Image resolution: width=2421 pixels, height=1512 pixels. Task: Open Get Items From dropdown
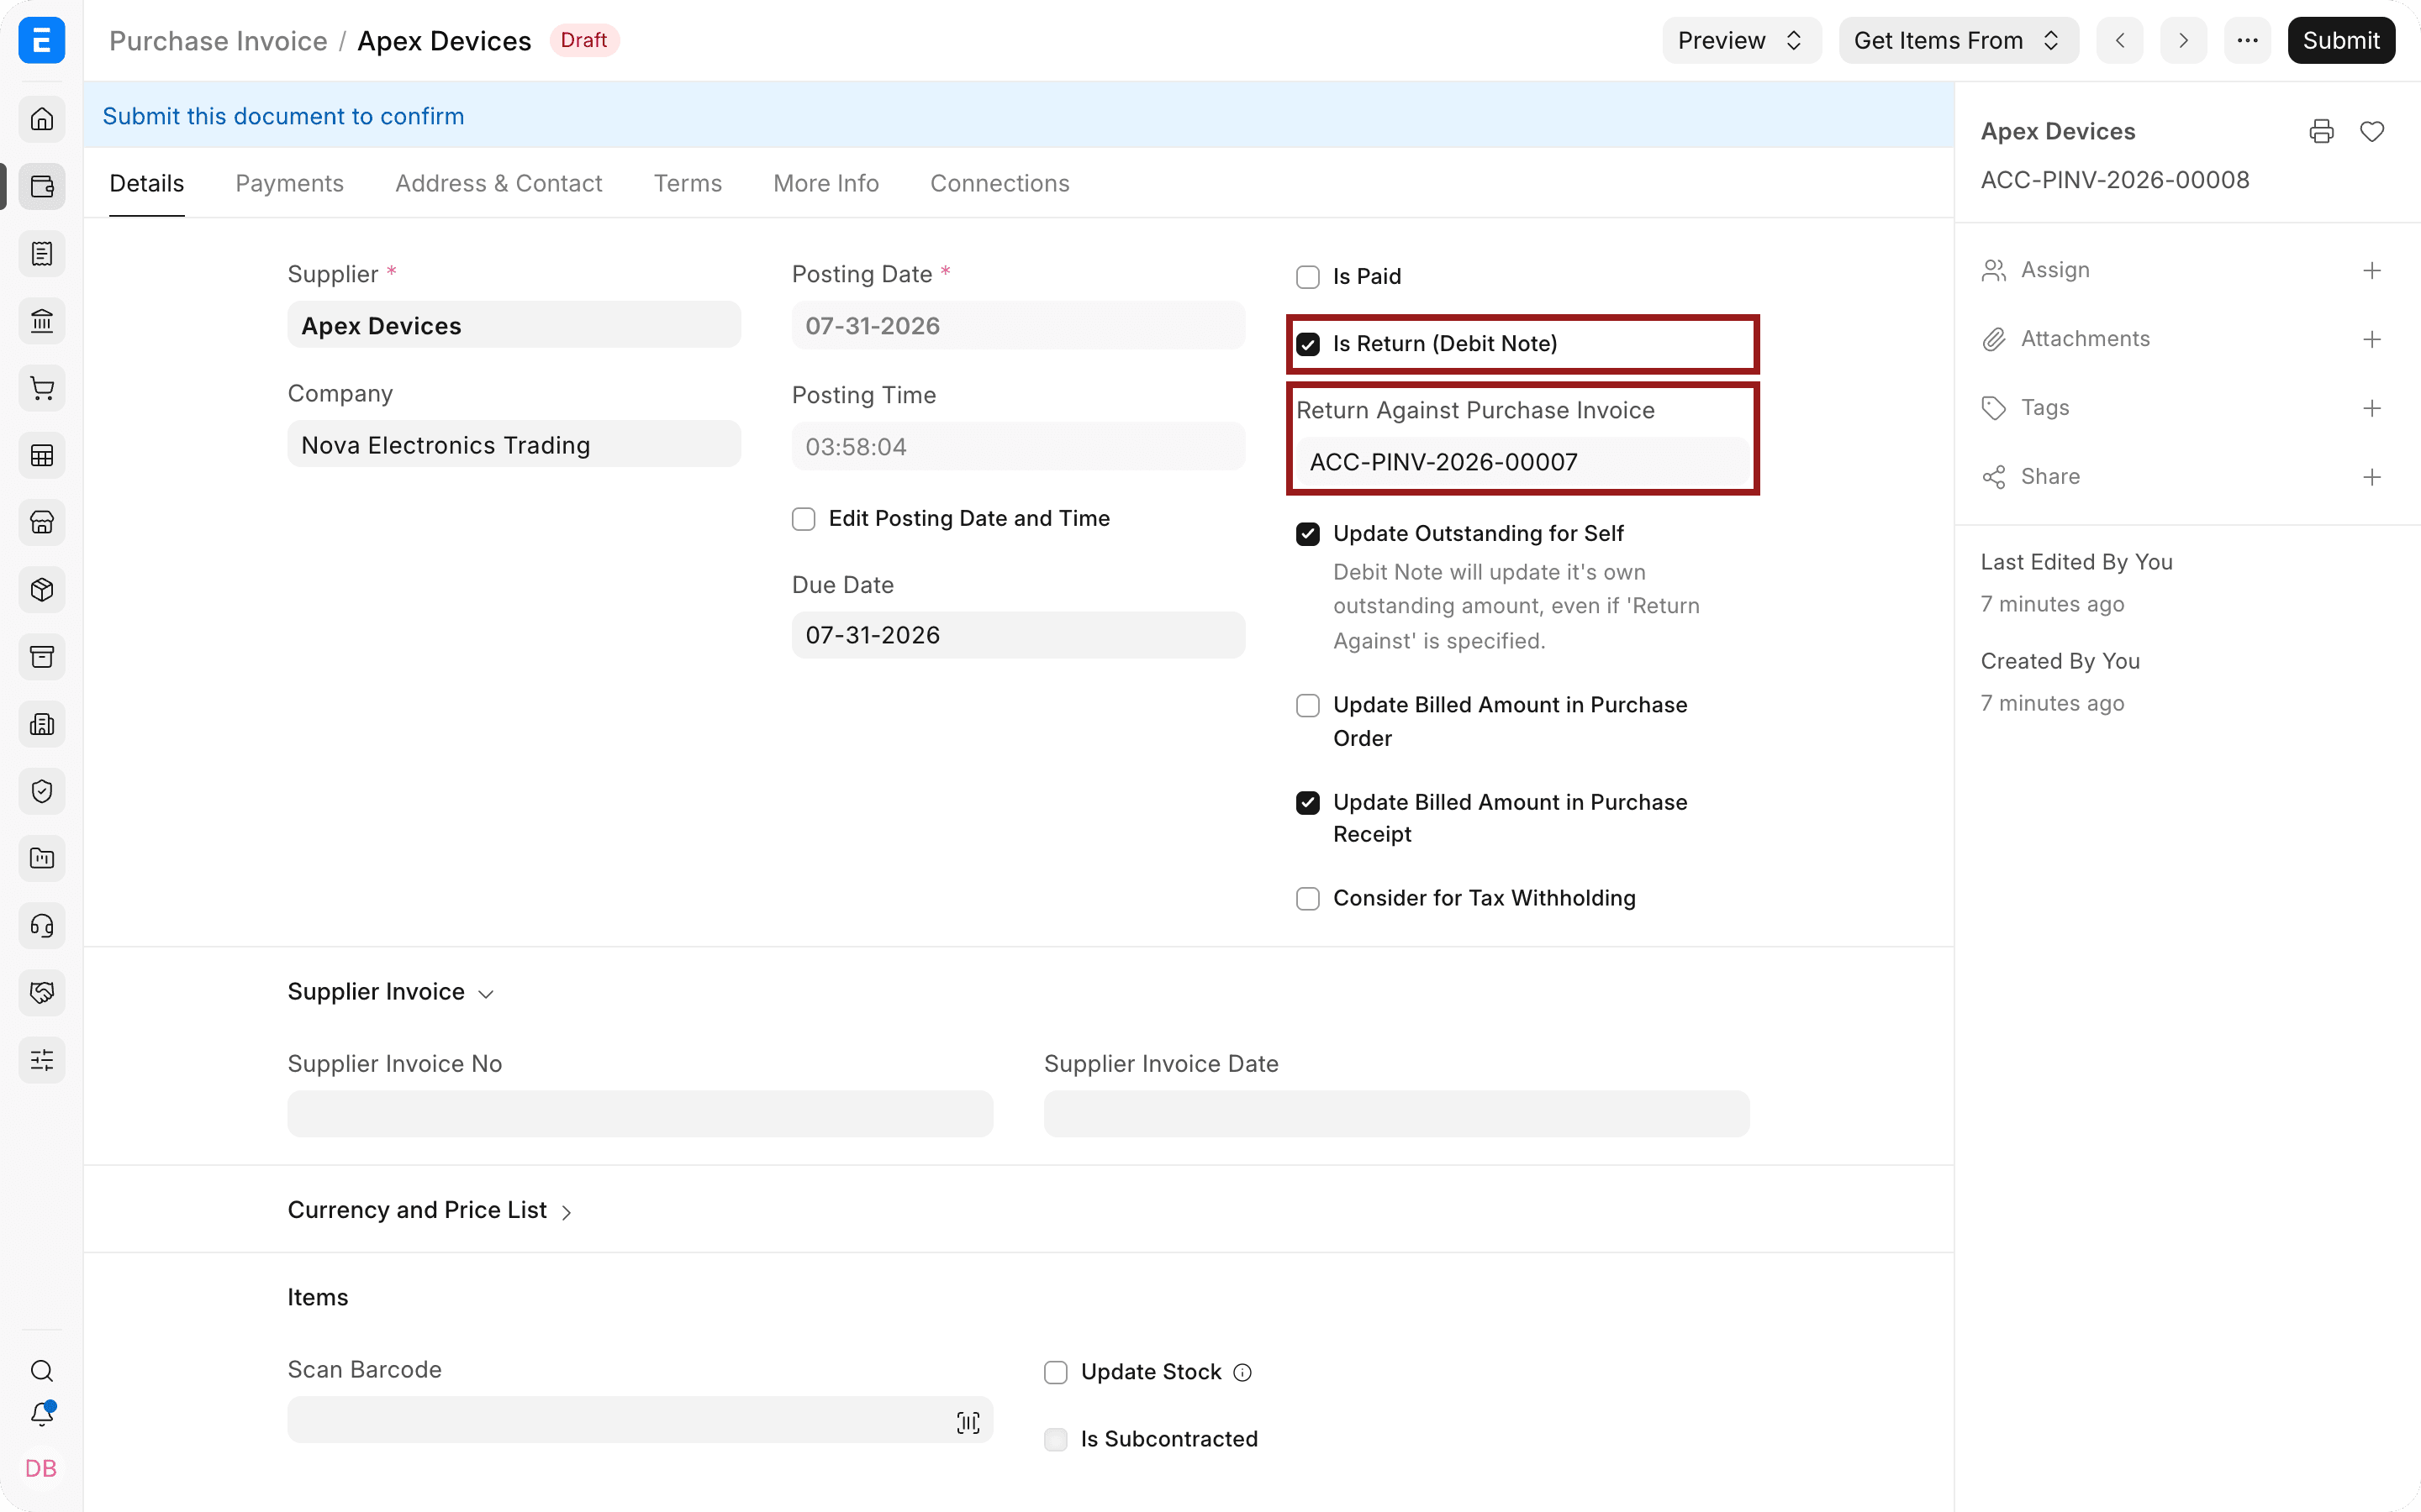click(1958, 40)
